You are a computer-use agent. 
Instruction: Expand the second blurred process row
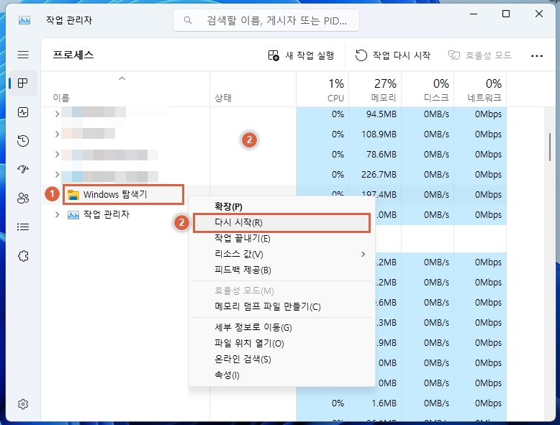[x=57, y=134]
